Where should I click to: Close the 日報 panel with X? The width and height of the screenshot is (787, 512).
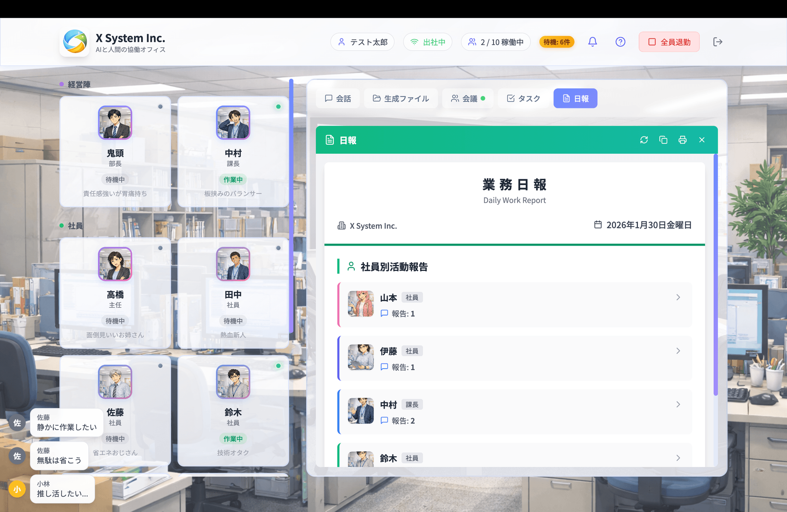tap(702, 140)
